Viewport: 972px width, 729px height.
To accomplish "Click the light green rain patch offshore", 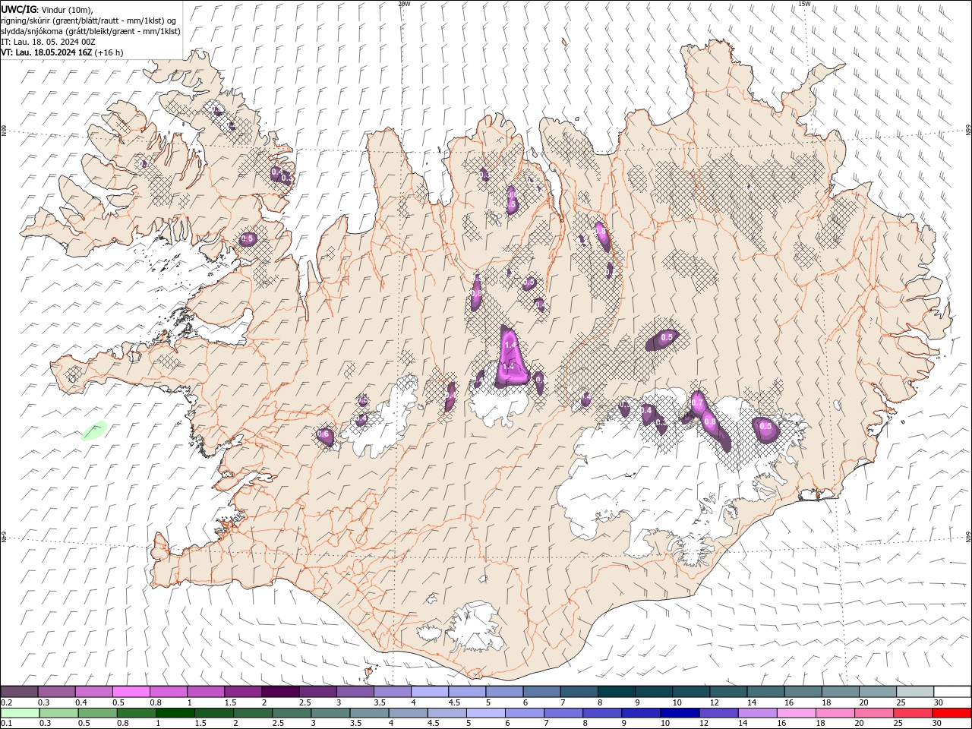I will pyautogui.click(x=94, y=431).
